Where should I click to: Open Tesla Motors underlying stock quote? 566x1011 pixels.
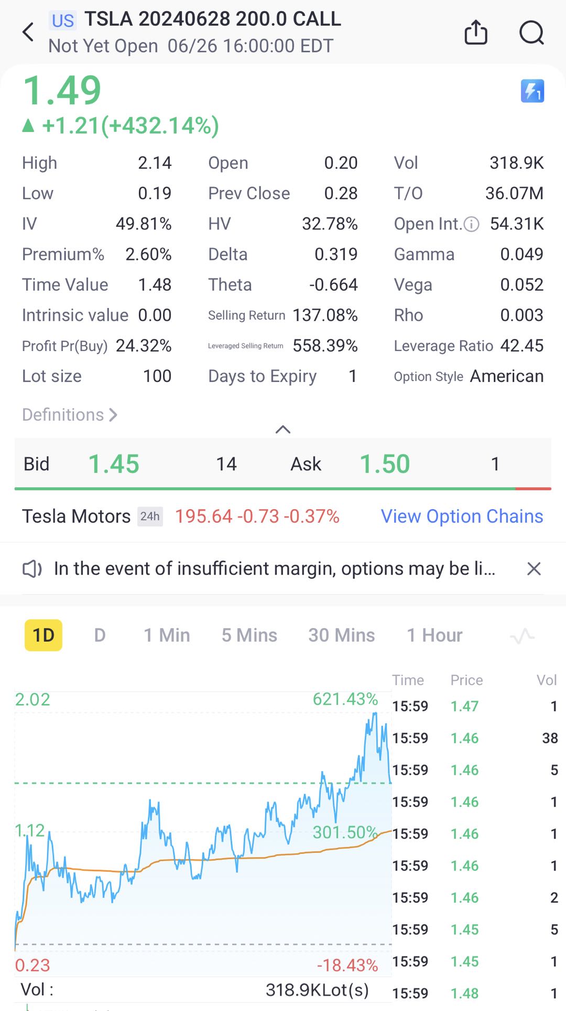pyautogui.click(x=77, y=517)
